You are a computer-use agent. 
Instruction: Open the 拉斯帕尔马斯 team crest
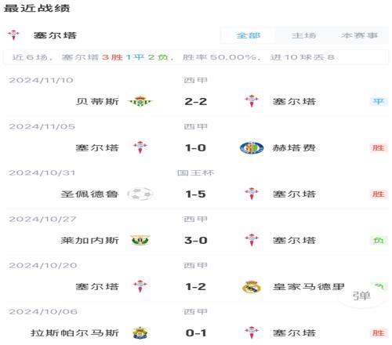coord(140,333)
